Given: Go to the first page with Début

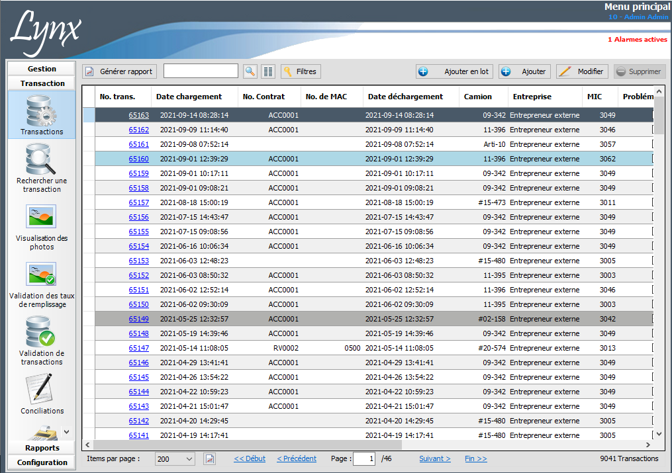Looking at the screenshot, I should [x=250, y=458].
